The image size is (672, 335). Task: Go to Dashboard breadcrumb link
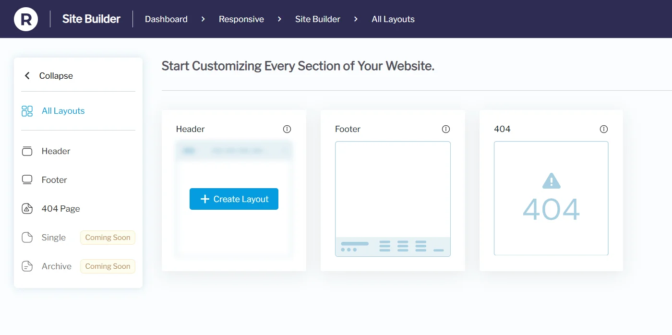[166, 19]
